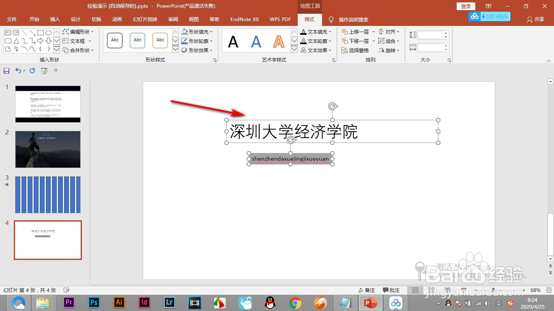Viewport: 554px width, 311px height.
Task: Apply blue WordArt style A
Action: (256, 41)
